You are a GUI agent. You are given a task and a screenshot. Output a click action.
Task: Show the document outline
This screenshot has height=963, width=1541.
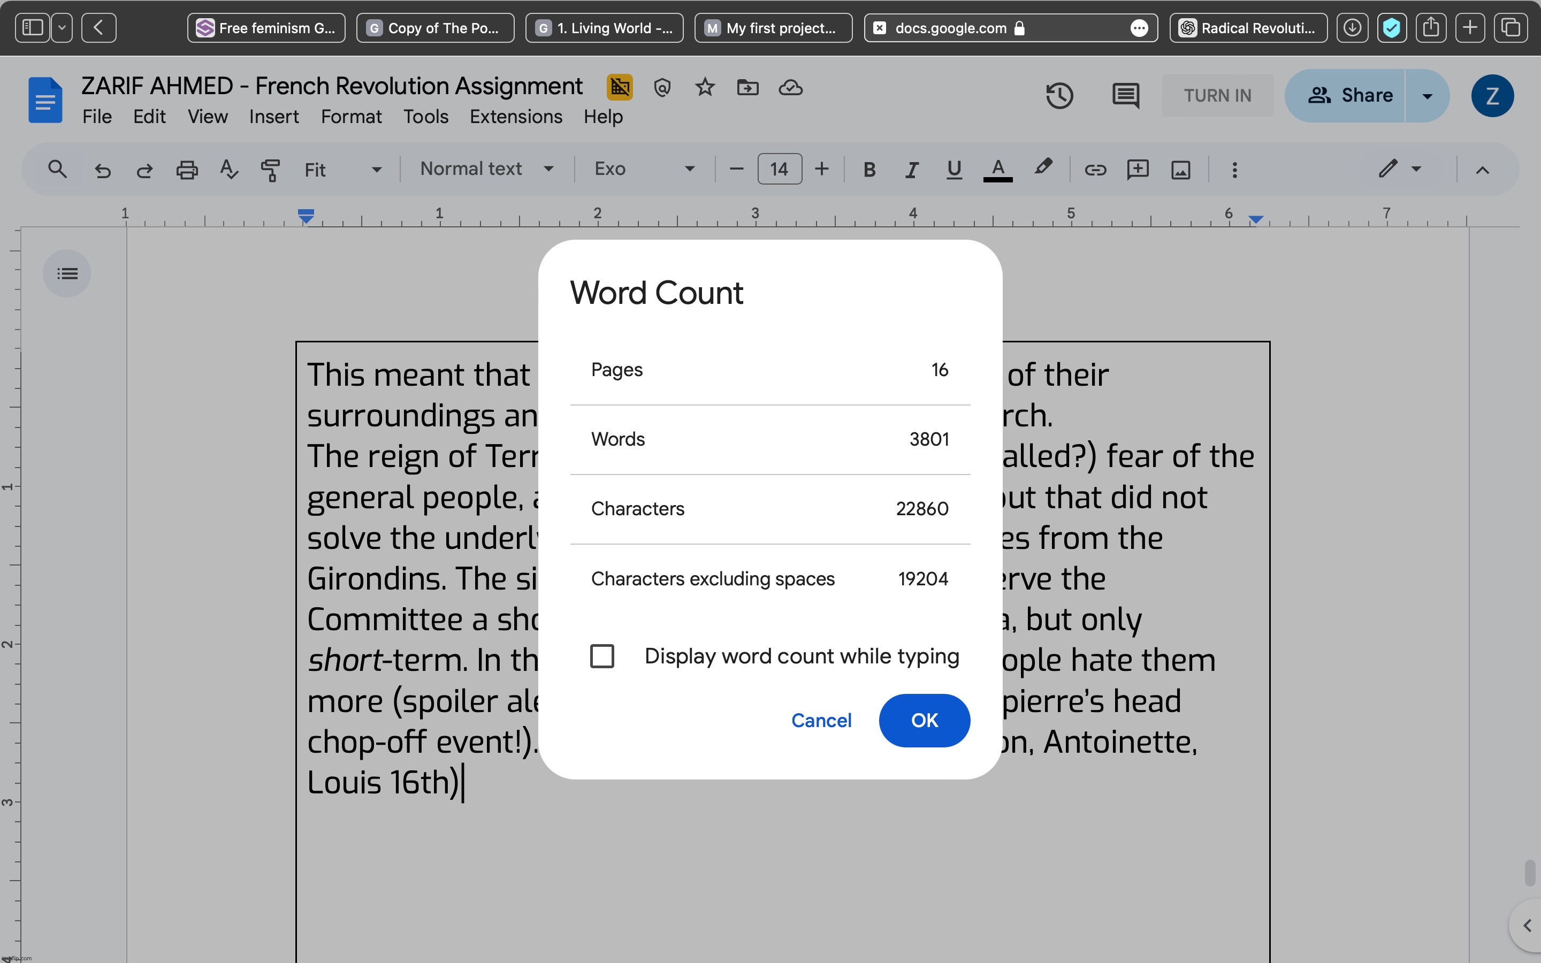click(67, 273)
